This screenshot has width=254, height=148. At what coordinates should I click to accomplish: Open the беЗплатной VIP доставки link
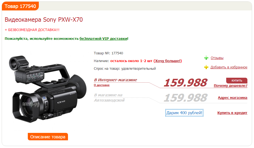[x=103, y=39]
